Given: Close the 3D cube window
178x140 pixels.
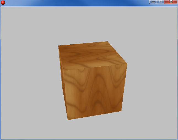Looking at the screenshot, I should (x=171, y=2).
